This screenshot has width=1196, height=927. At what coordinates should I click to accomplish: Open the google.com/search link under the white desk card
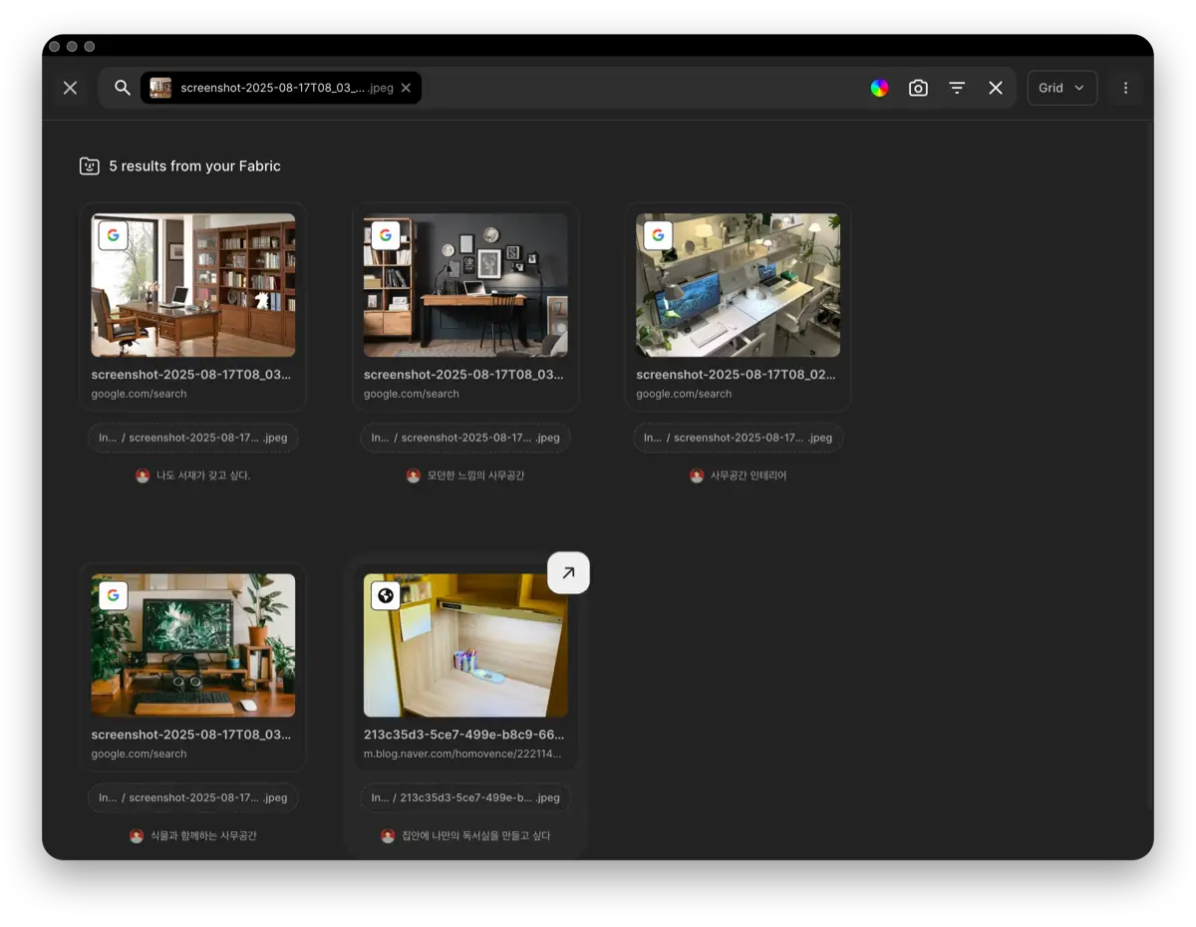coord(684,394)
